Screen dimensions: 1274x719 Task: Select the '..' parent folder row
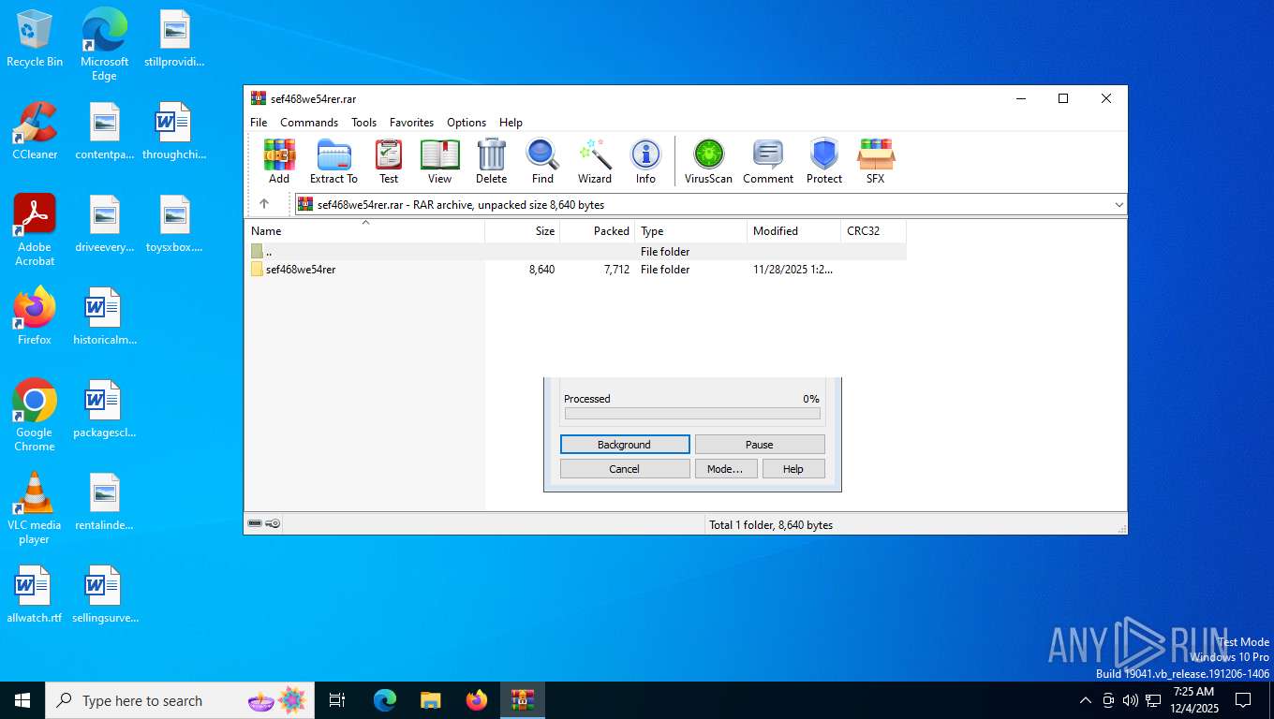coord(576,252)
